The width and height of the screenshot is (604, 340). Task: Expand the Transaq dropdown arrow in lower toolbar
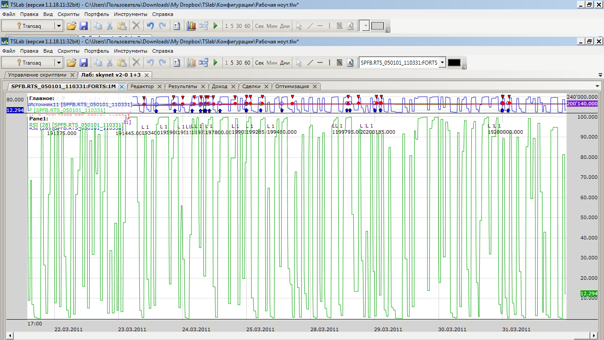tap(58, 63)
